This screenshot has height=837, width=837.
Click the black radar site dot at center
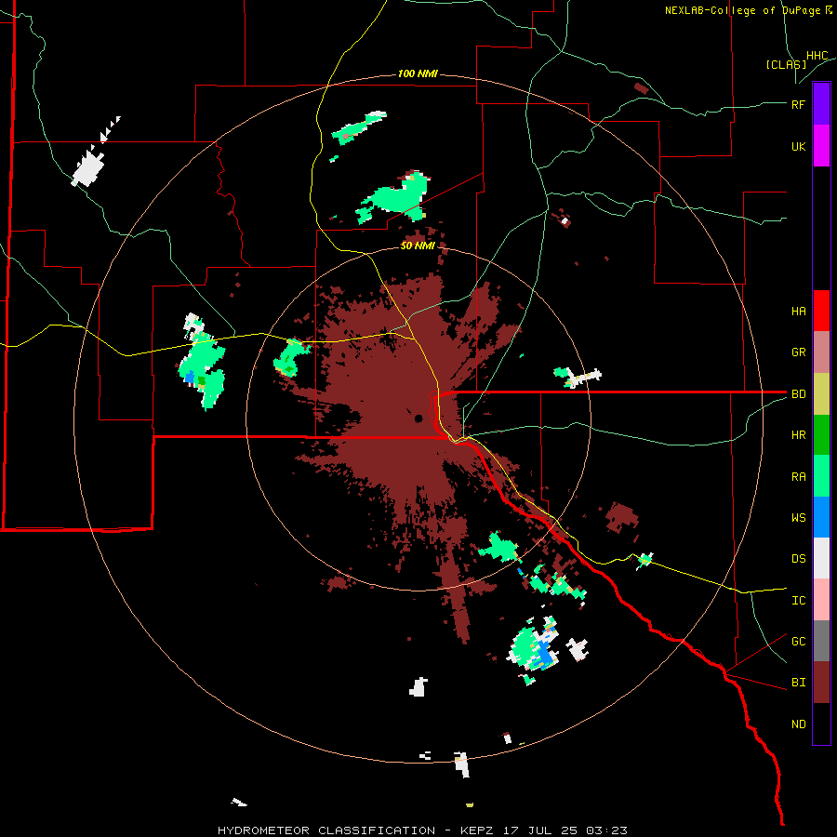(418, 418)
